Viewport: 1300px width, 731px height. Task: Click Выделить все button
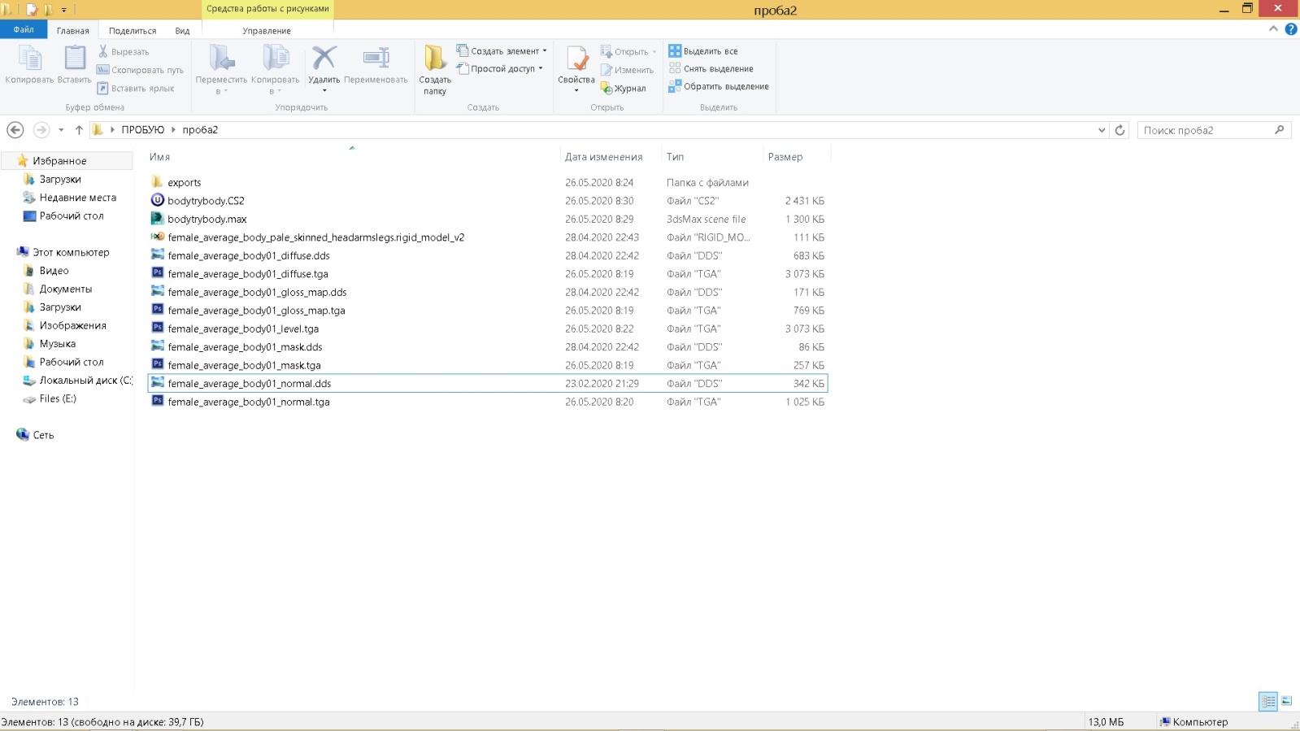click(x=703, y=50)
